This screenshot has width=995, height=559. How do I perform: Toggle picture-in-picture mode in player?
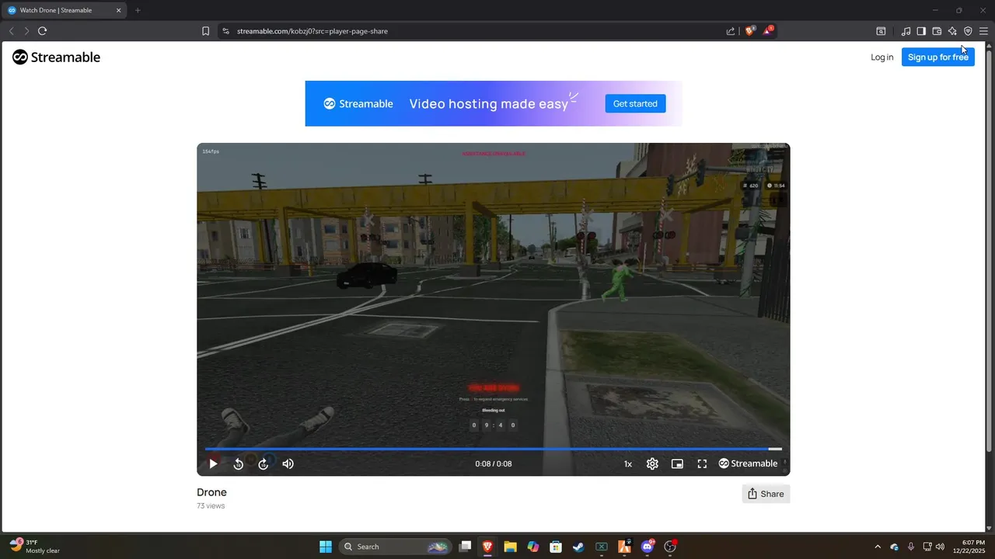[x=677, y=464]
